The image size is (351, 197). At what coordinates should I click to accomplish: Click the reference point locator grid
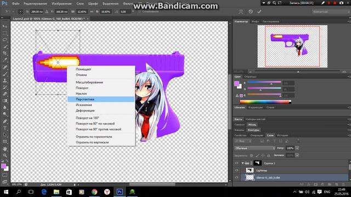[20, 11]
